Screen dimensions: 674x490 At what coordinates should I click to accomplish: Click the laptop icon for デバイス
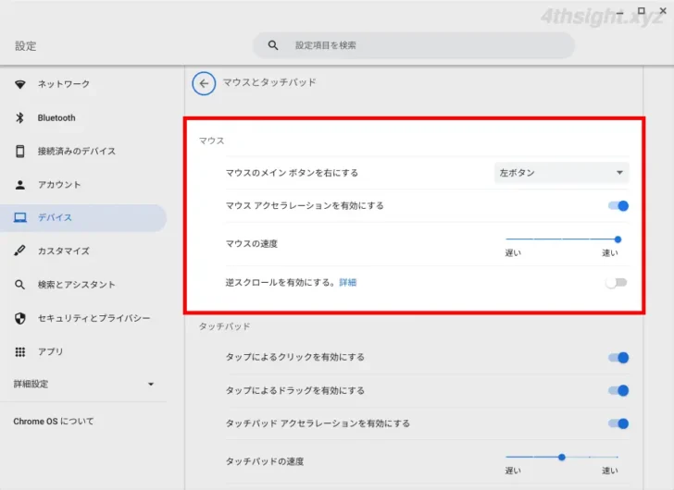[19, 217]
